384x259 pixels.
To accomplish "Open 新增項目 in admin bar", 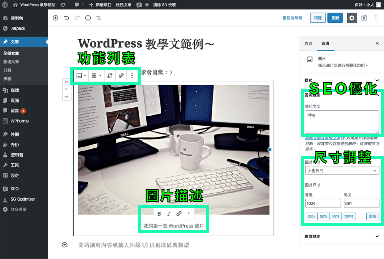I will click(x=100, y=5).
